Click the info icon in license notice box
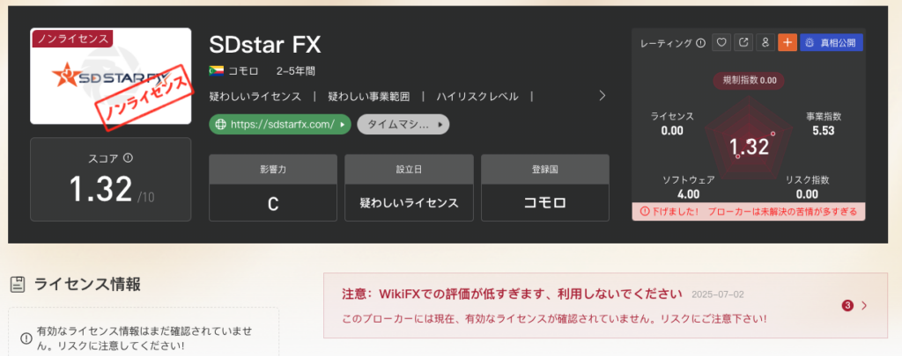Viewport: 902px width, 356px height. coord(26,338)
